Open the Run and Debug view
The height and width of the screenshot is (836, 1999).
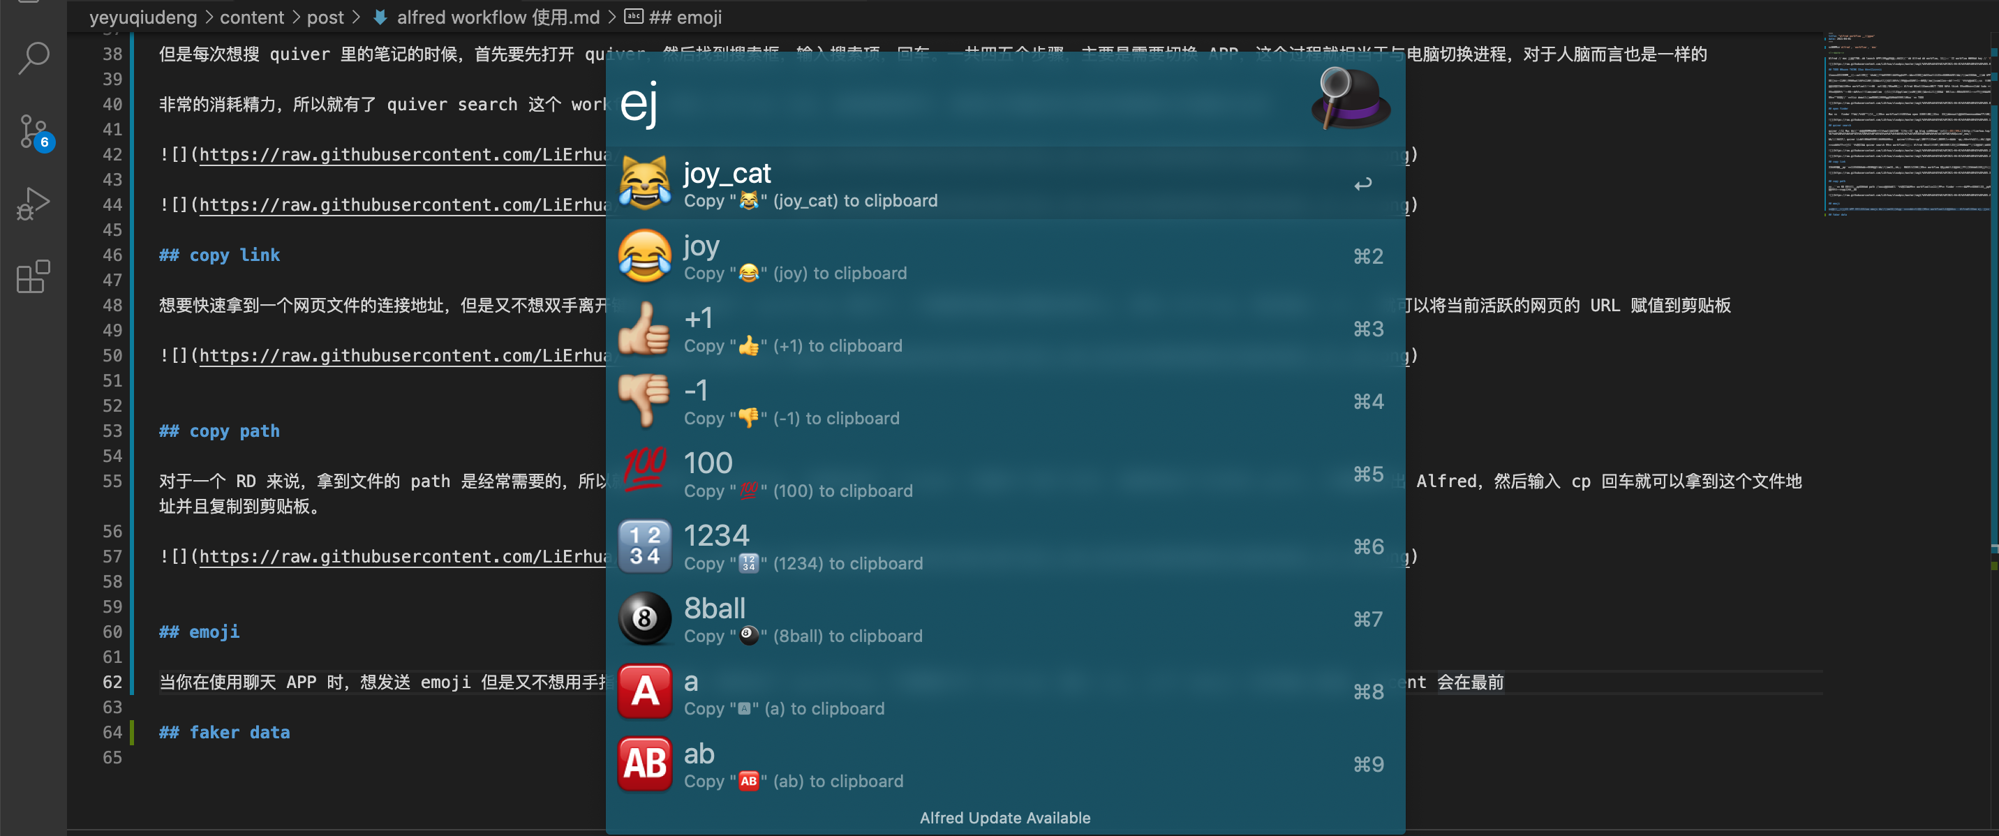(34, 203)
